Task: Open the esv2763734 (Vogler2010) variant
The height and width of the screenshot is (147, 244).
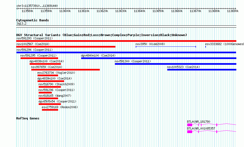Action: point(56,73)
